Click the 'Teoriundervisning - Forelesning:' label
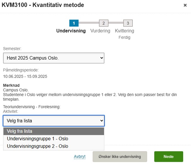The image size is (191, 164). [32, 107]
